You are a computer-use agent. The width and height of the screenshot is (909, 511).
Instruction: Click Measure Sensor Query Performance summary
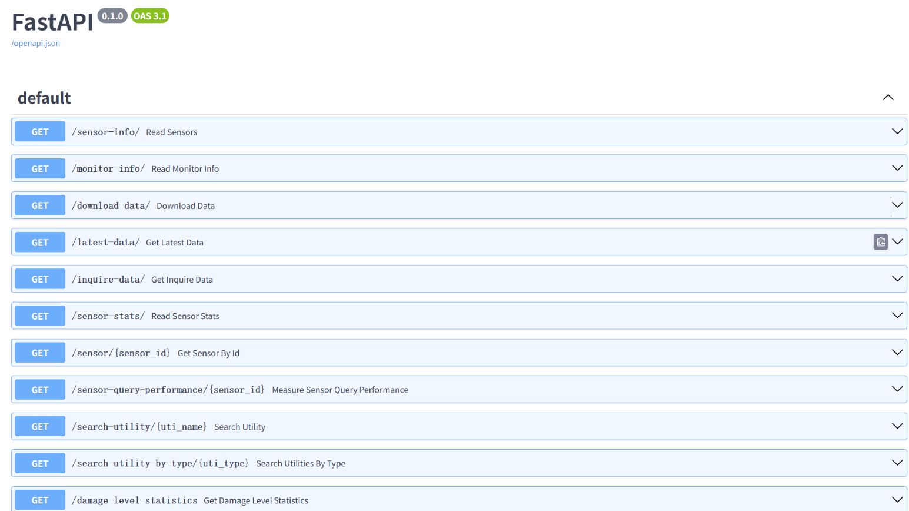pyautogui.click(x=340, y=390)
